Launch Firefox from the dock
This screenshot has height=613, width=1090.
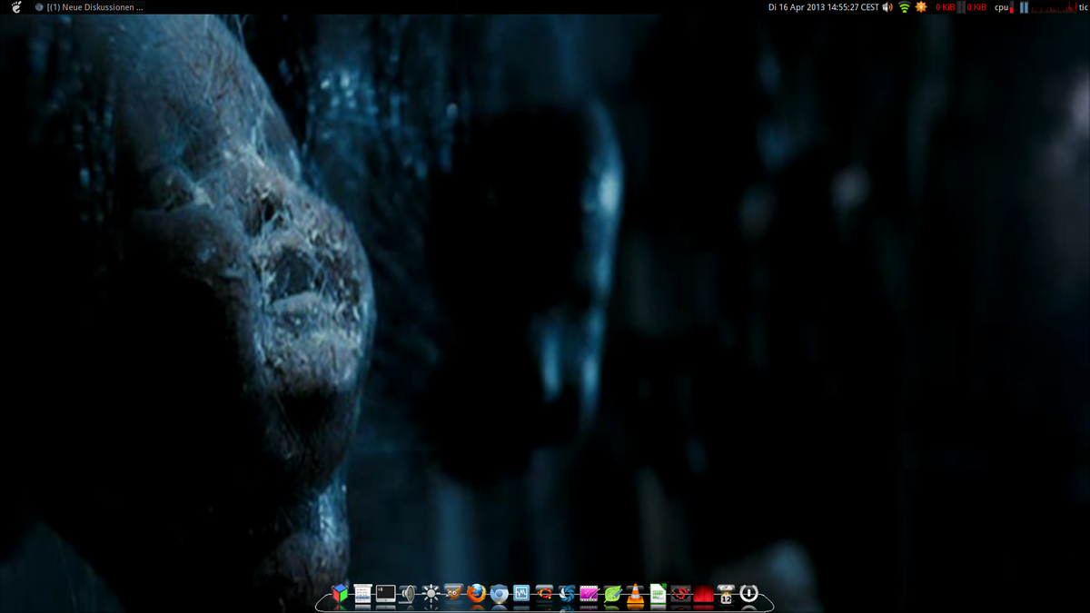(477, 594)
